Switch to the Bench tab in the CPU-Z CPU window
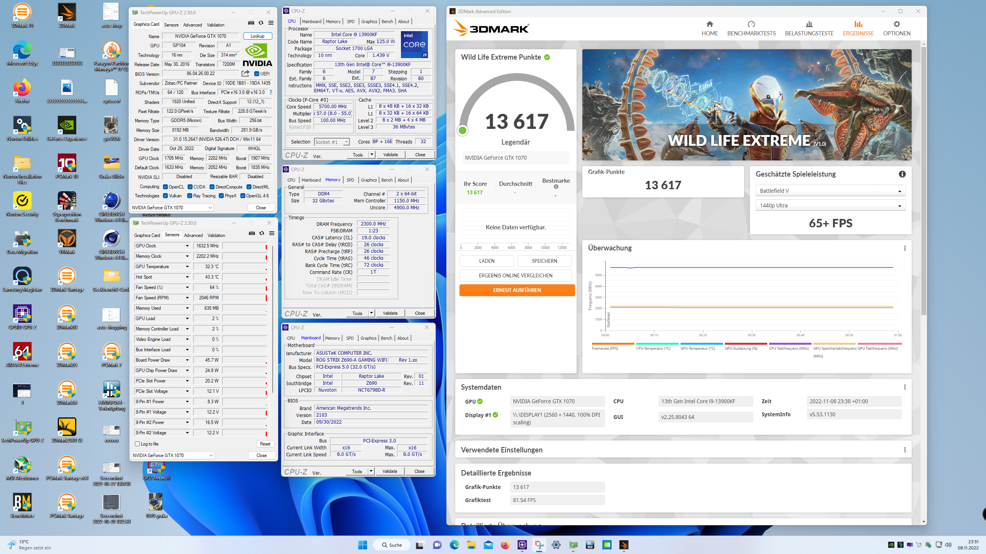 pyautogui.click(x=387, y=22)
